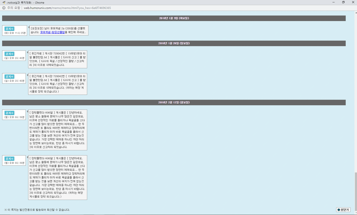Image resolution: width=357 pixels, height=215 pixels.
Task: Click the 2018년 1월 28일 date header
Action: tap(174, 43)
